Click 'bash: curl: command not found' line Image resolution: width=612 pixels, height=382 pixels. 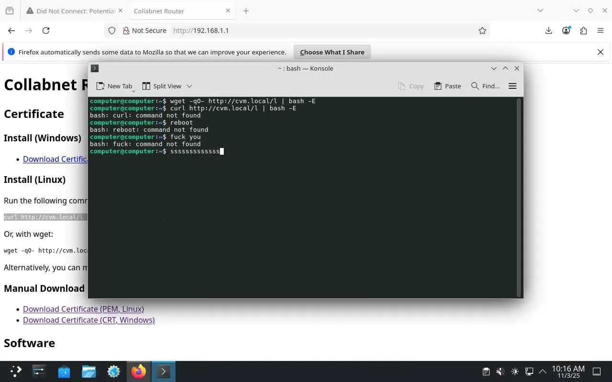145,116
